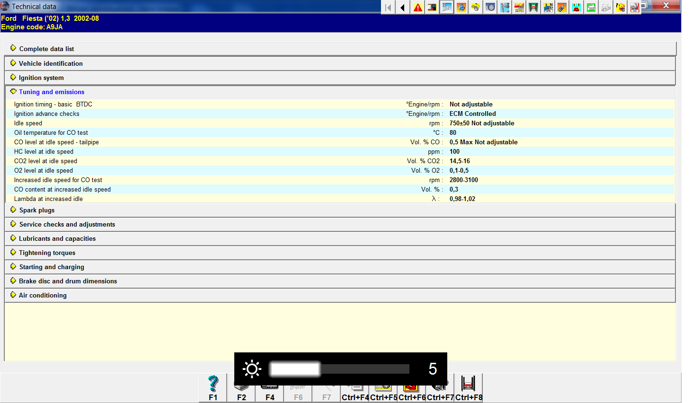Expand Lubricants and capacities
This screenshot has width=691, height=403.
pos(57,238)
